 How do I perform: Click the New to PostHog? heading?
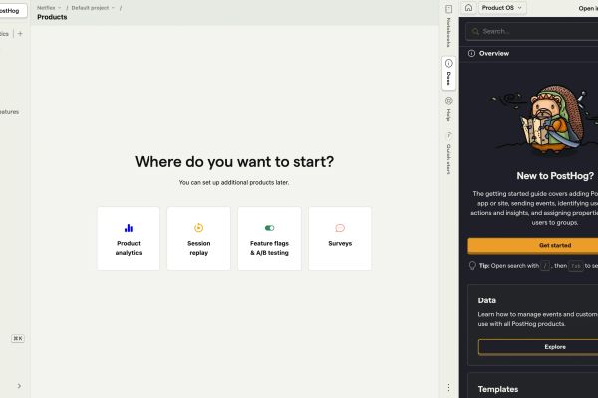coord(555,176)
